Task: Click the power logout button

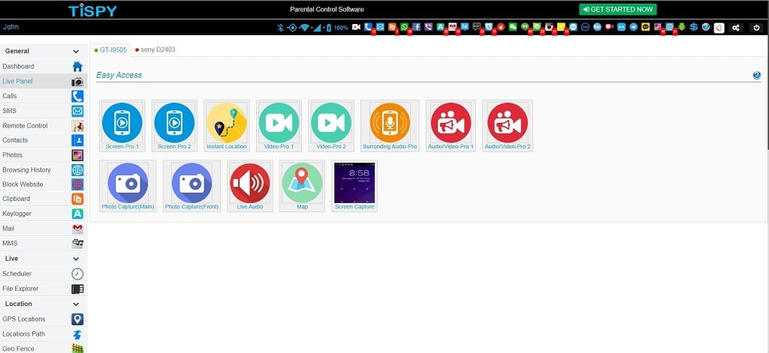Action: coord(756,28)
